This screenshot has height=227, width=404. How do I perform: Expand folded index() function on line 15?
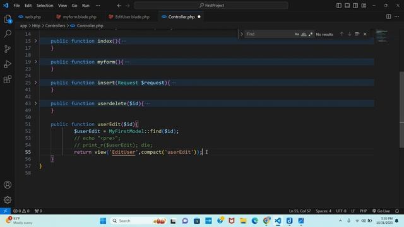[36, 41]
